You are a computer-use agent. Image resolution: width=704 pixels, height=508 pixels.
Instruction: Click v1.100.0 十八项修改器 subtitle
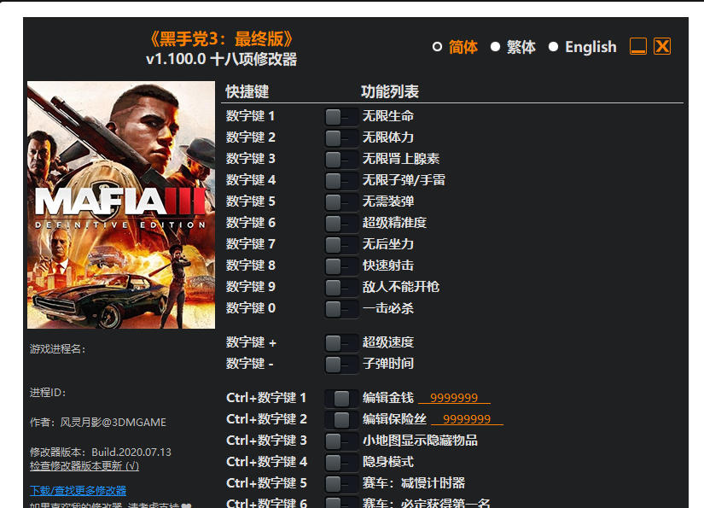point(221,59)
